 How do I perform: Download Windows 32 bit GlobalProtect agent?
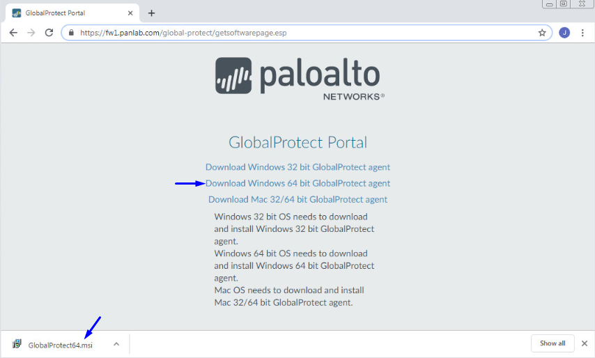click(297, 167)
